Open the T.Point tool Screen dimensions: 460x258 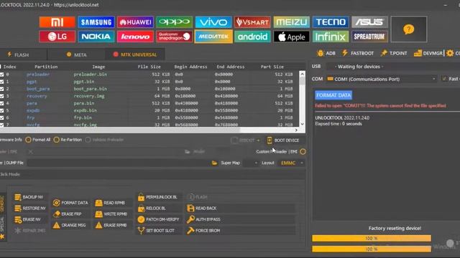tap(394, 53)
